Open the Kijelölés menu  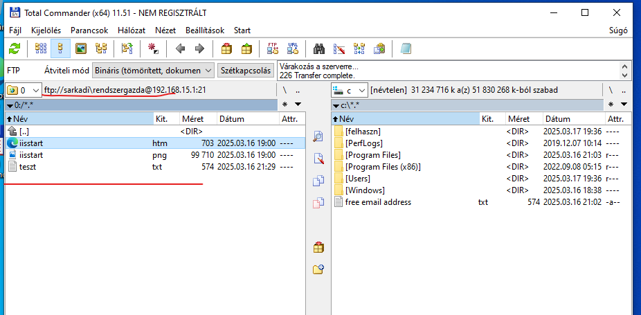(x=46, y=30)
